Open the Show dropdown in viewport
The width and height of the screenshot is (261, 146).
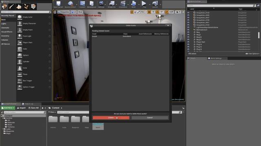[x=80, y=12]
